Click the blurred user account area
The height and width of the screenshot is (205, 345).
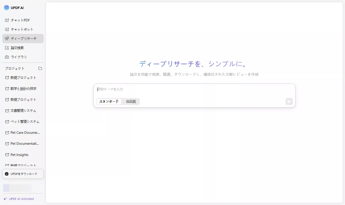[x=17, y=188]
